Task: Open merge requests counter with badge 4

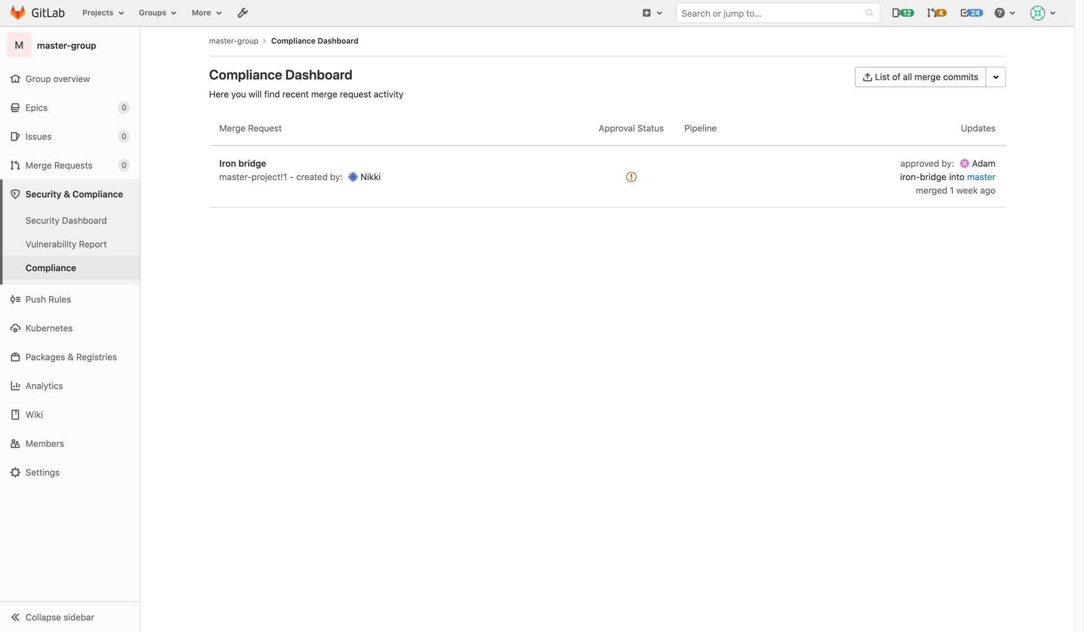Action: coord(937,13)
